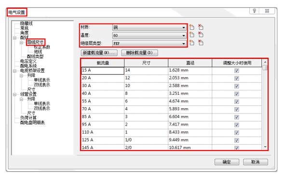This screenshot has width=285, height=177.
Task: Toggle the checkbox in the 85 A row
Action: (x=237, y=117)
